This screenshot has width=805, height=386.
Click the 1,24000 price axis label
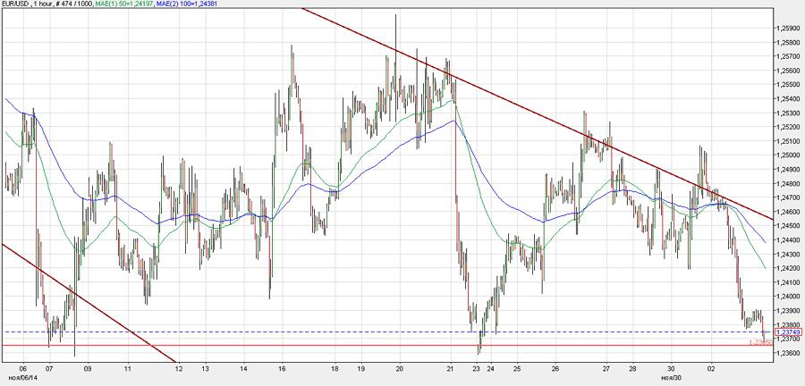pos(790,297)
